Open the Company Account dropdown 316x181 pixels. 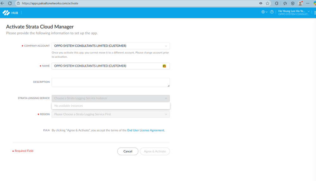[x=111, y=46]
